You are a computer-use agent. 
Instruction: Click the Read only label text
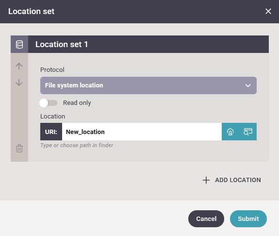pos(77,103)
